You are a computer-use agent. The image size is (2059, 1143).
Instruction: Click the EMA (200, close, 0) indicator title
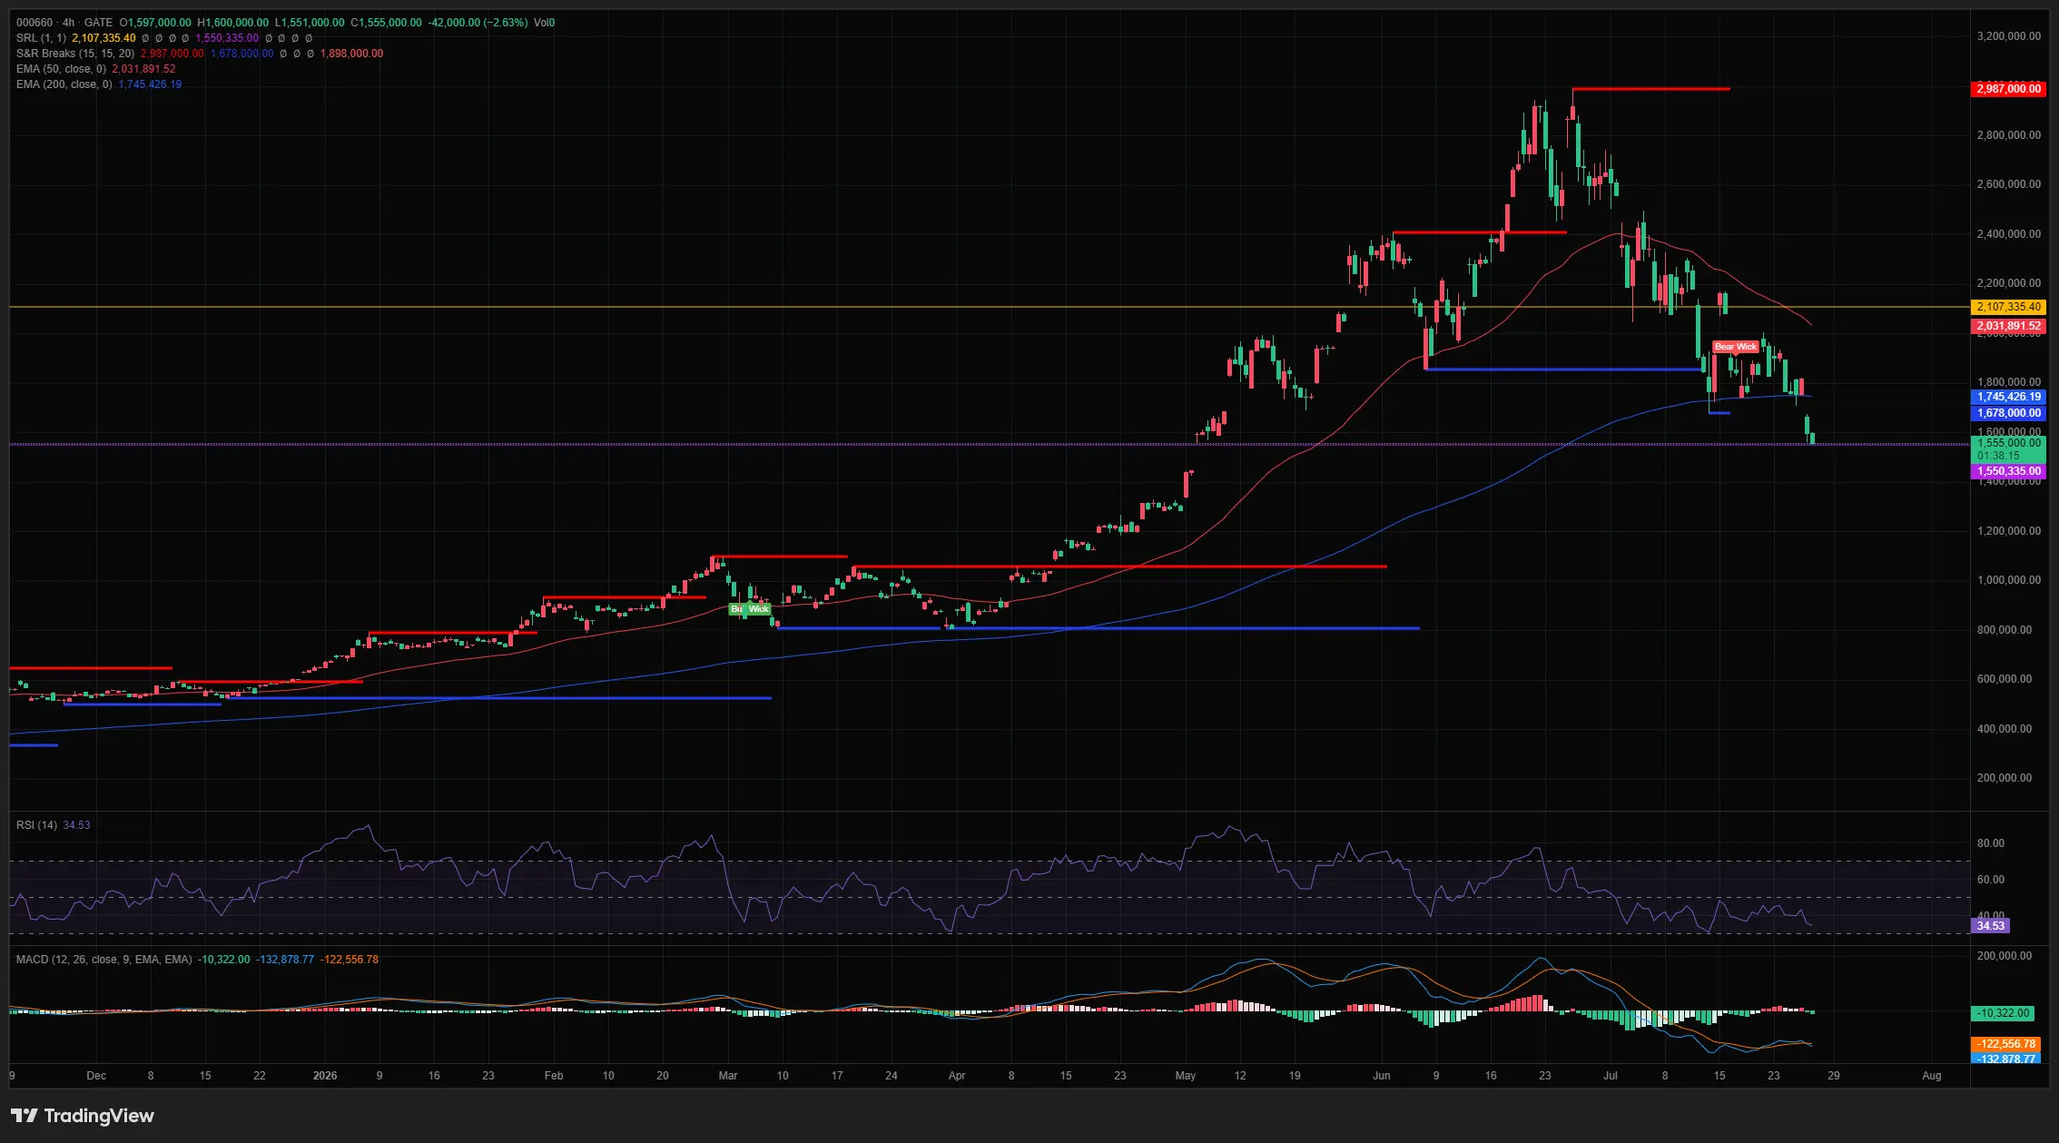click(64, 84)
